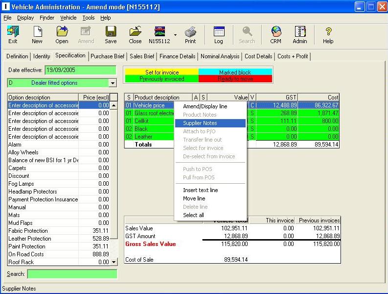Open the Log toolbar icon
Screen dimensions: 388x294
coord(219,34)
